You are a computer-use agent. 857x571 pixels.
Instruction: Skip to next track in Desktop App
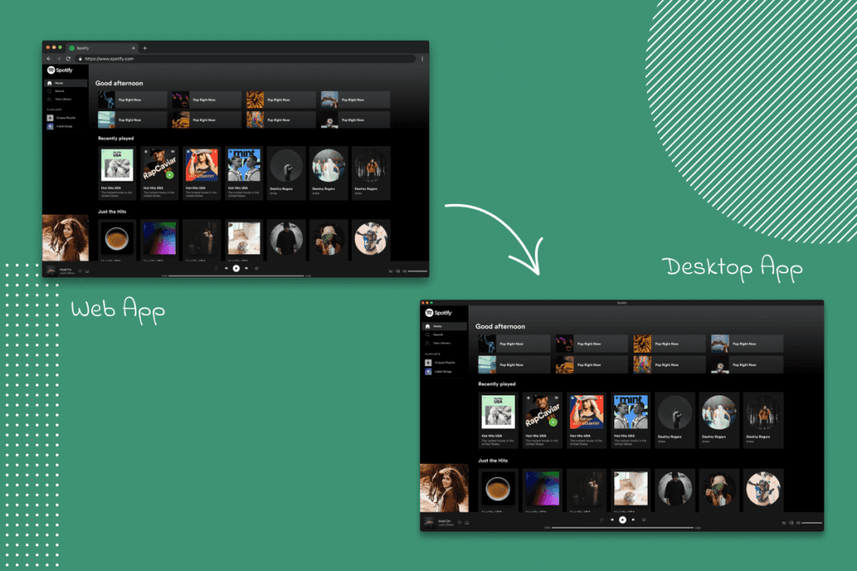pyautogui.click(x=634, y=520)
